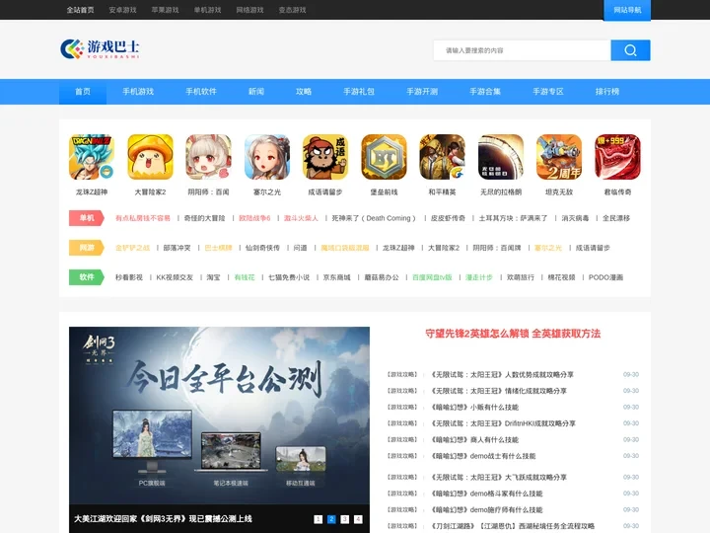Click 仙剑奇侠传 link
Viewport: 710px width, 533px height.
[262, 248]
